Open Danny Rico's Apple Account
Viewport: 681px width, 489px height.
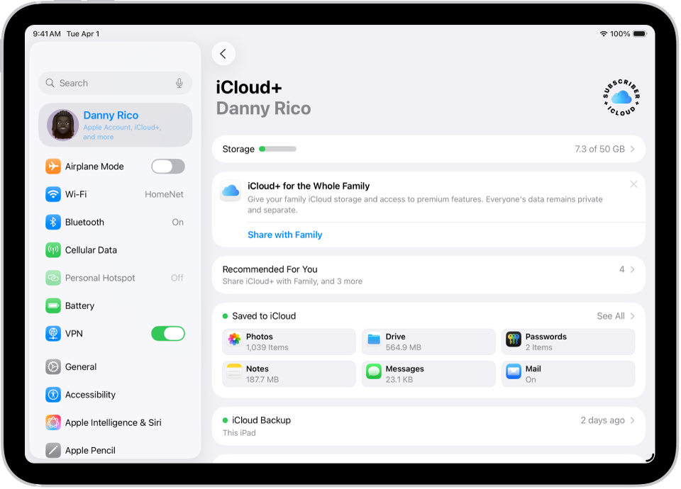115,125
